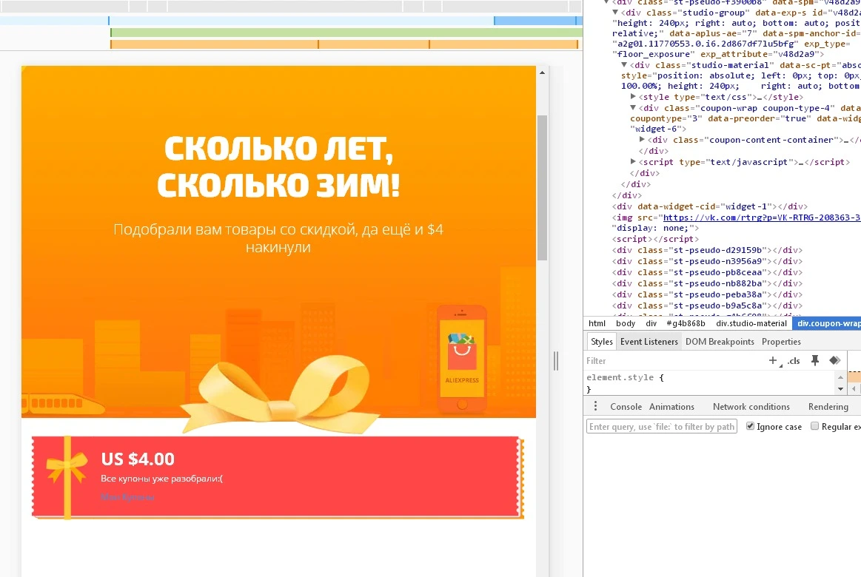Select the st-pseudo-b9a5c8a div row
The image size is (861, 577).
click(707, 306)
